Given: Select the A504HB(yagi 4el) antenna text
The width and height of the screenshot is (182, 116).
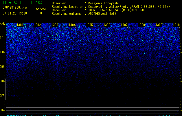Looking at the screenshot, I should [102, 14].
